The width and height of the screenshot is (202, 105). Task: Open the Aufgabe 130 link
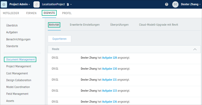[x=110, y=69]
